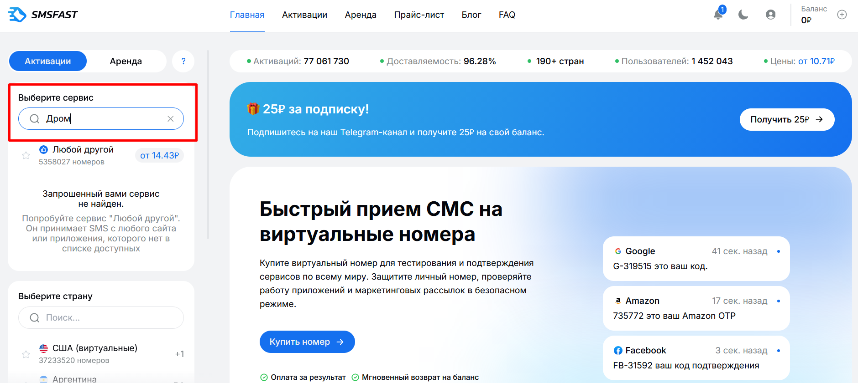Click the Amazon icon in the SMS card

(x=618, y=301)
